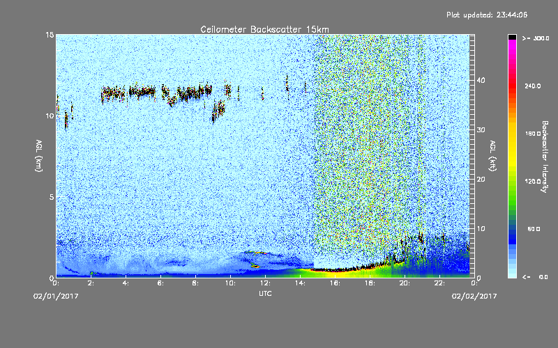Viewport: 558px width, 348px height.
Task: Click the 14: hour tick label
Action: 301,283
